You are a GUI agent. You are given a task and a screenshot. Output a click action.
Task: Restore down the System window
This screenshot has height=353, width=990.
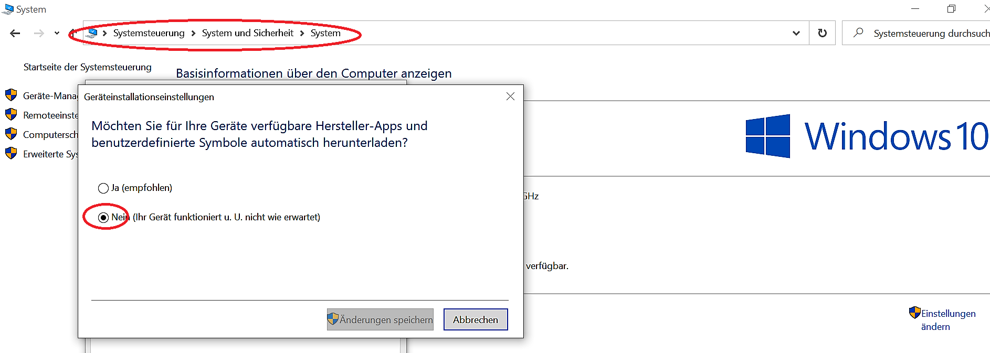pos(951,9)
